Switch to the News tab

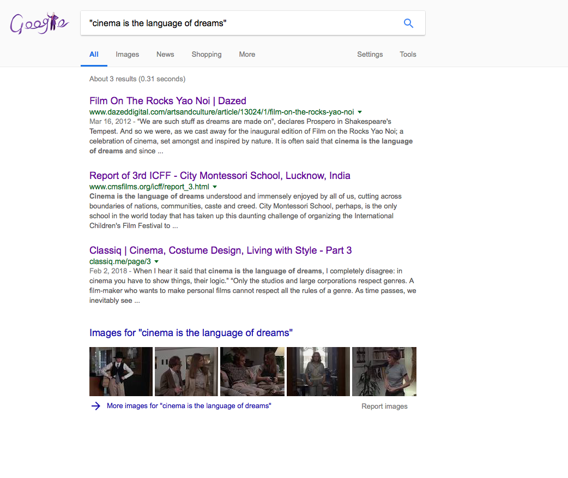coord(165,55)
